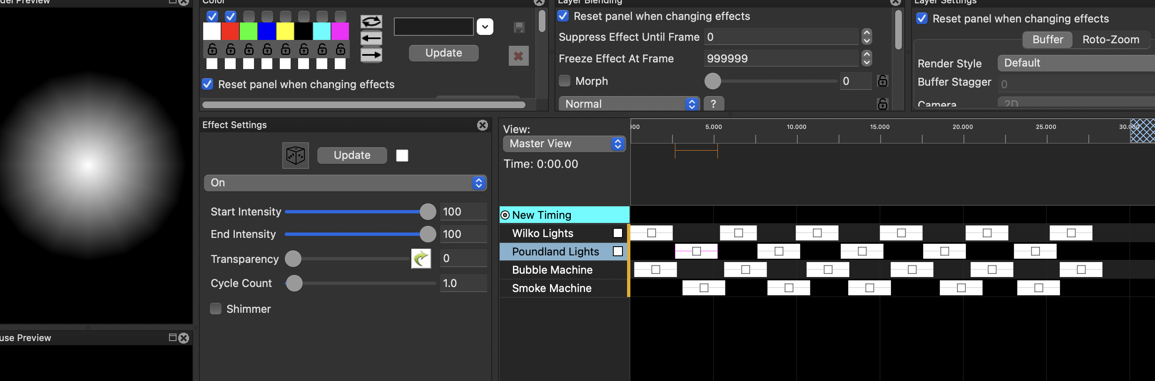
Task: Open the Normal blend mode dropdown
Action: [x=629, y=104]
